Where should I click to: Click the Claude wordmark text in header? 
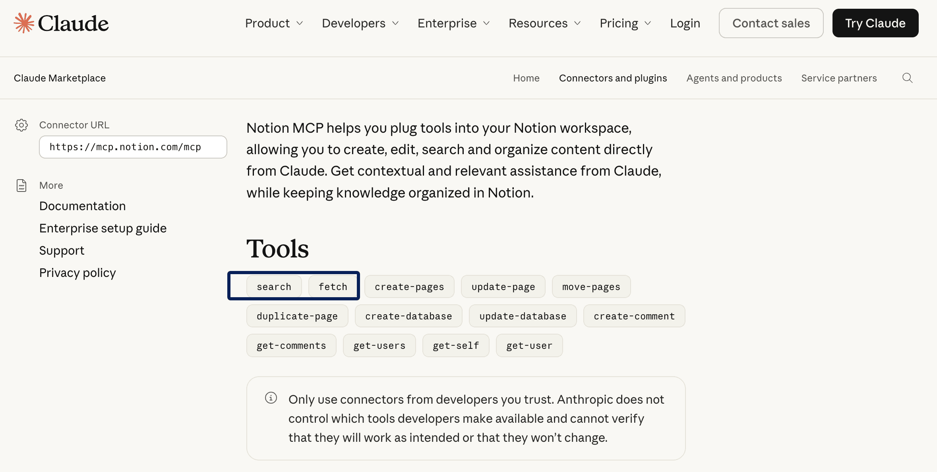pos(73,23)
